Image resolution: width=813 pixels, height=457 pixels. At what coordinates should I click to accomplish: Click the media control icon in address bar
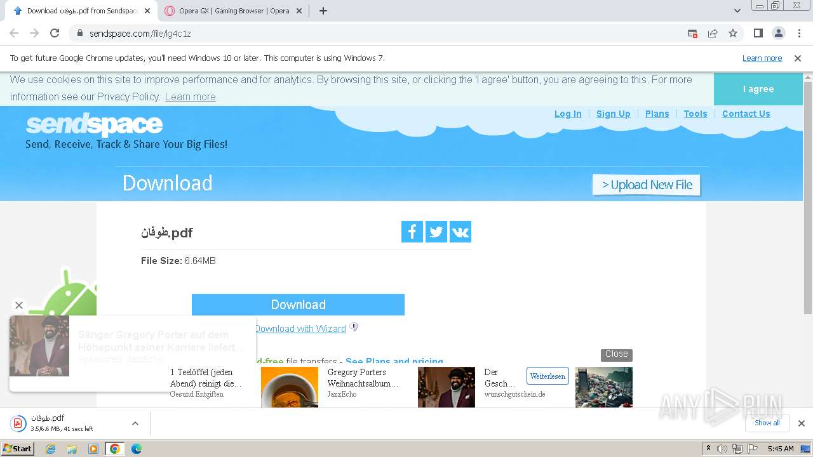click(692, 33)
